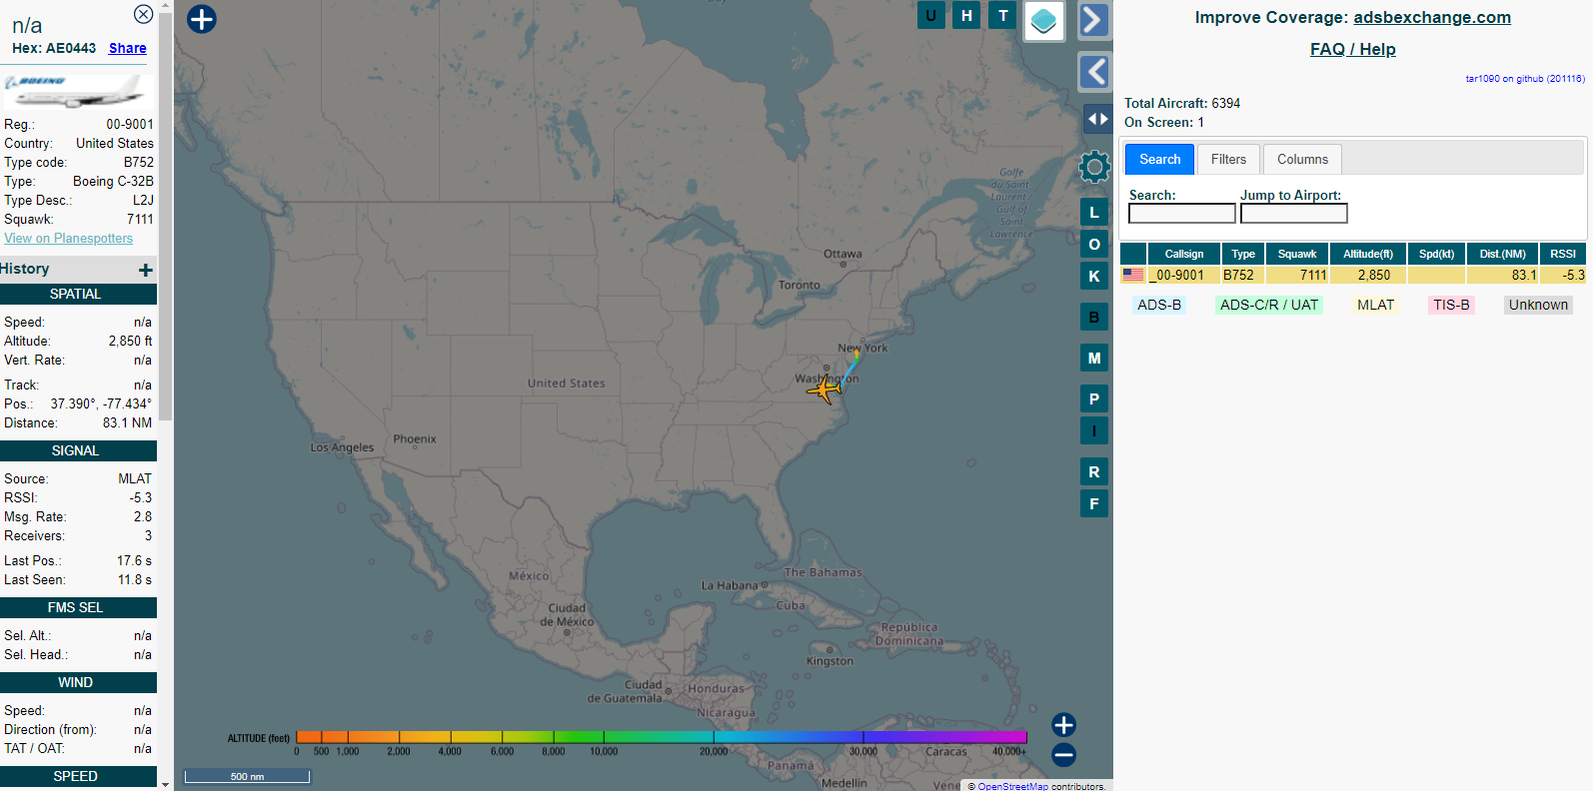Sort table by RSSI column
The height and width of the screenshot is (791, 1593).
(1563, 254)
